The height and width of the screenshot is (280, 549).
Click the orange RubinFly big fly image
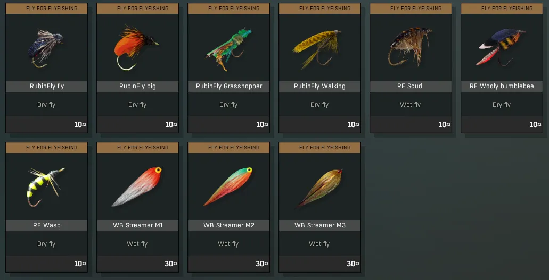pyautogui.click(x=136, y=48)
